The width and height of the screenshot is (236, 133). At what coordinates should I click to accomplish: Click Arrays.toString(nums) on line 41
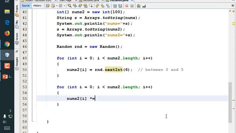tap(111, 18)
